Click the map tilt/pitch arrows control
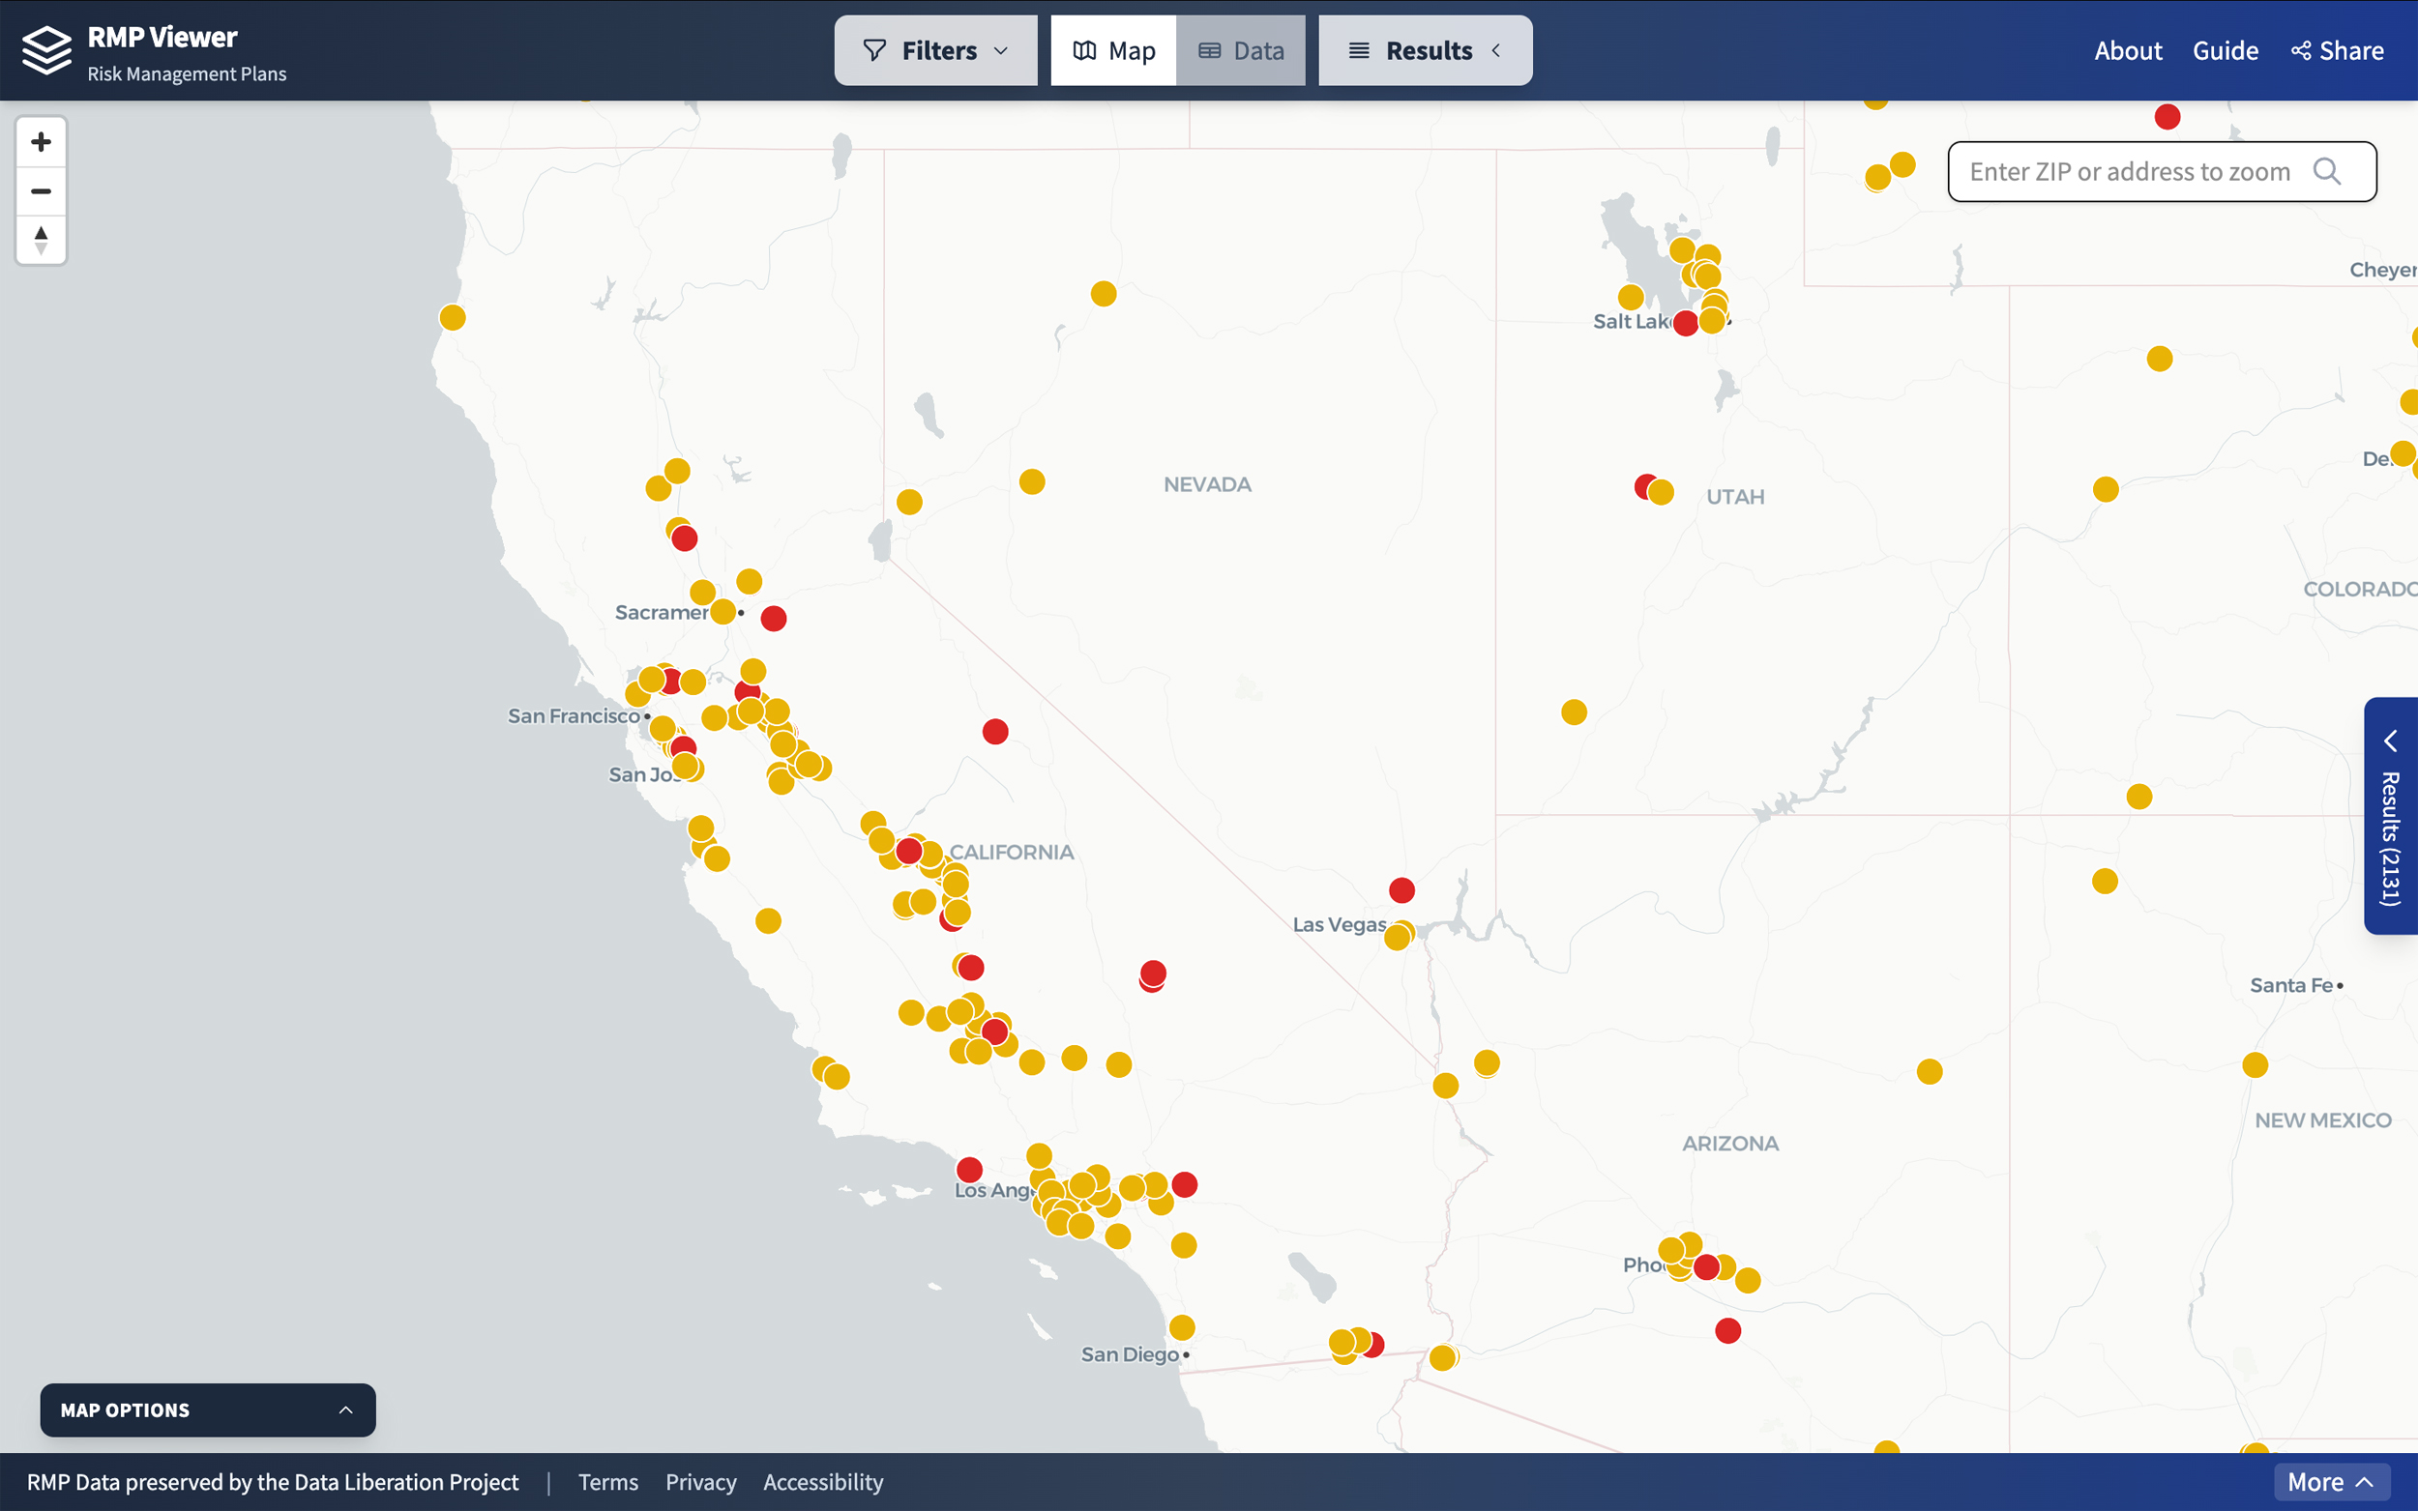Viewport: 2418px width, 1511px height. pyautogui.click(x=40, y=240)
